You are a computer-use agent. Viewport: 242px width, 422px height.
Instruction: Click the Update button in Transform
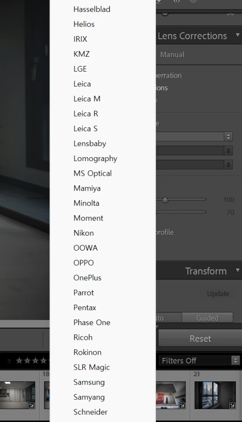pyautogui.click(x=218, y=293)
